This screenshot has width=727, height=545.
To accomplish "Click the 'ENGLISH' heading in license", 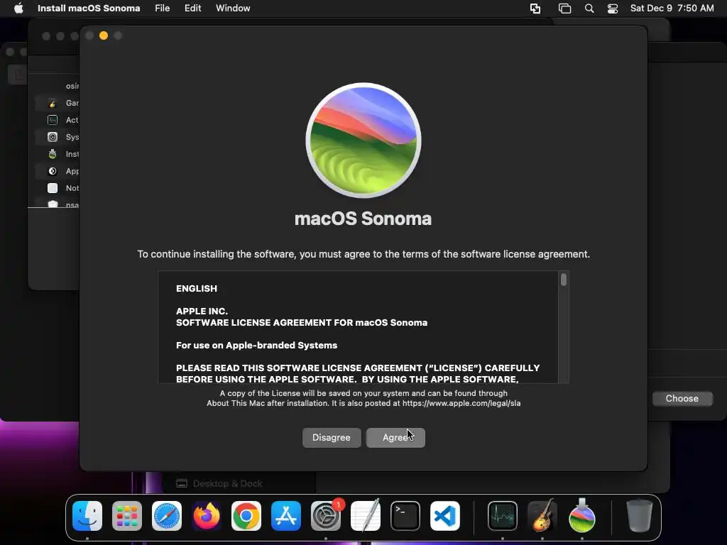I will coord(197,288).
